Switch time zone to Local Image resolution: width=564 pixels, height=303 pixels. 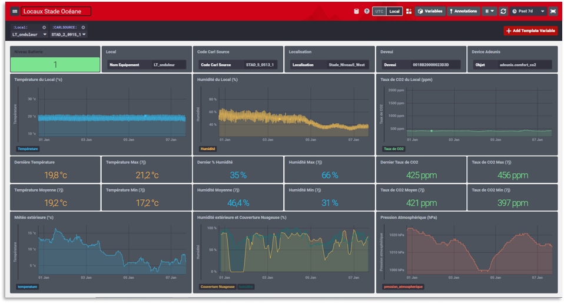[394, 11]
